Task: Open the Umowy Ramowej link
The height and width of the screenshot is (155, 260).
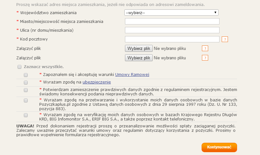Action: pyautogui.click(x=132, y=75)
